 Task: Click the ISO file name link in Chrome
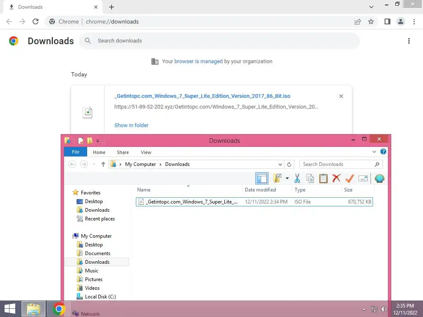202,96
